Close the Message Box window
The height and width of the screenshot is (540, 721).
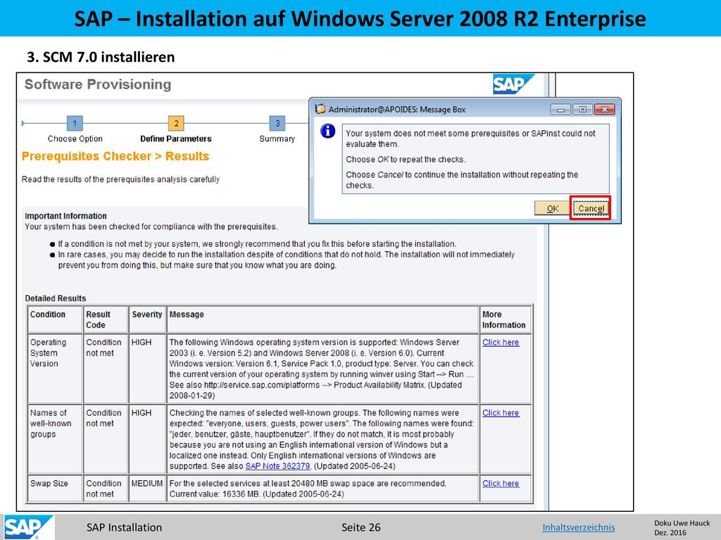[604, 109]
